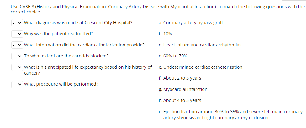Screen dimensions: 306x128
Task: Click the 'Why was the patient readmitted?' text
Action: click(x=58, y=34)
